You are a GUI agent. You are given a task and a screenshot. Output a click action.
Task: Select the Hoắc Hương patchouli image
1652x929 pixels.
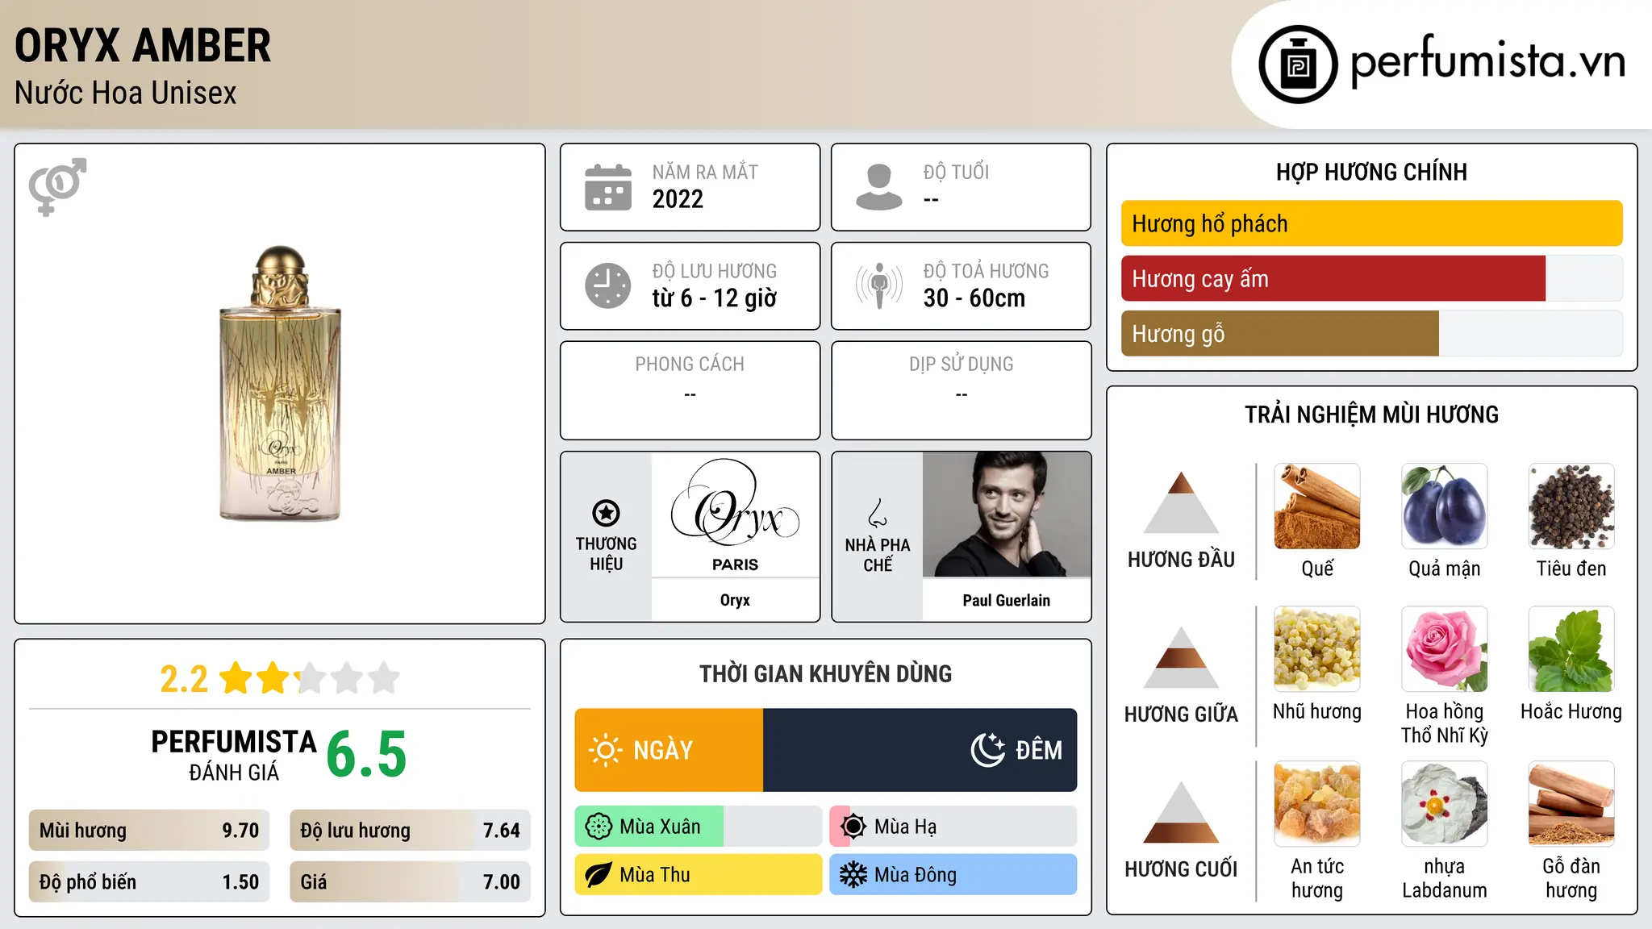(1571, 649)
